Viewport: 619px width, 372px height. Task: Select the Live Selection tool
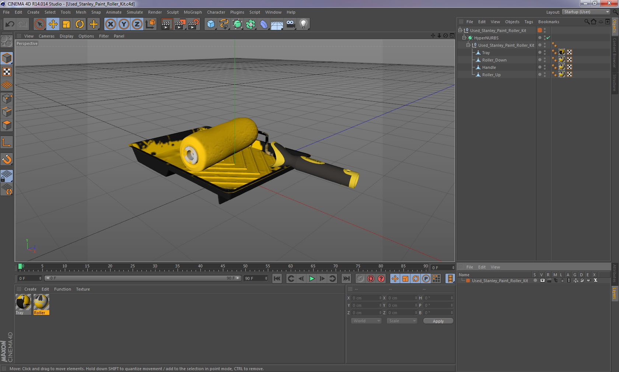click(39, 24)
